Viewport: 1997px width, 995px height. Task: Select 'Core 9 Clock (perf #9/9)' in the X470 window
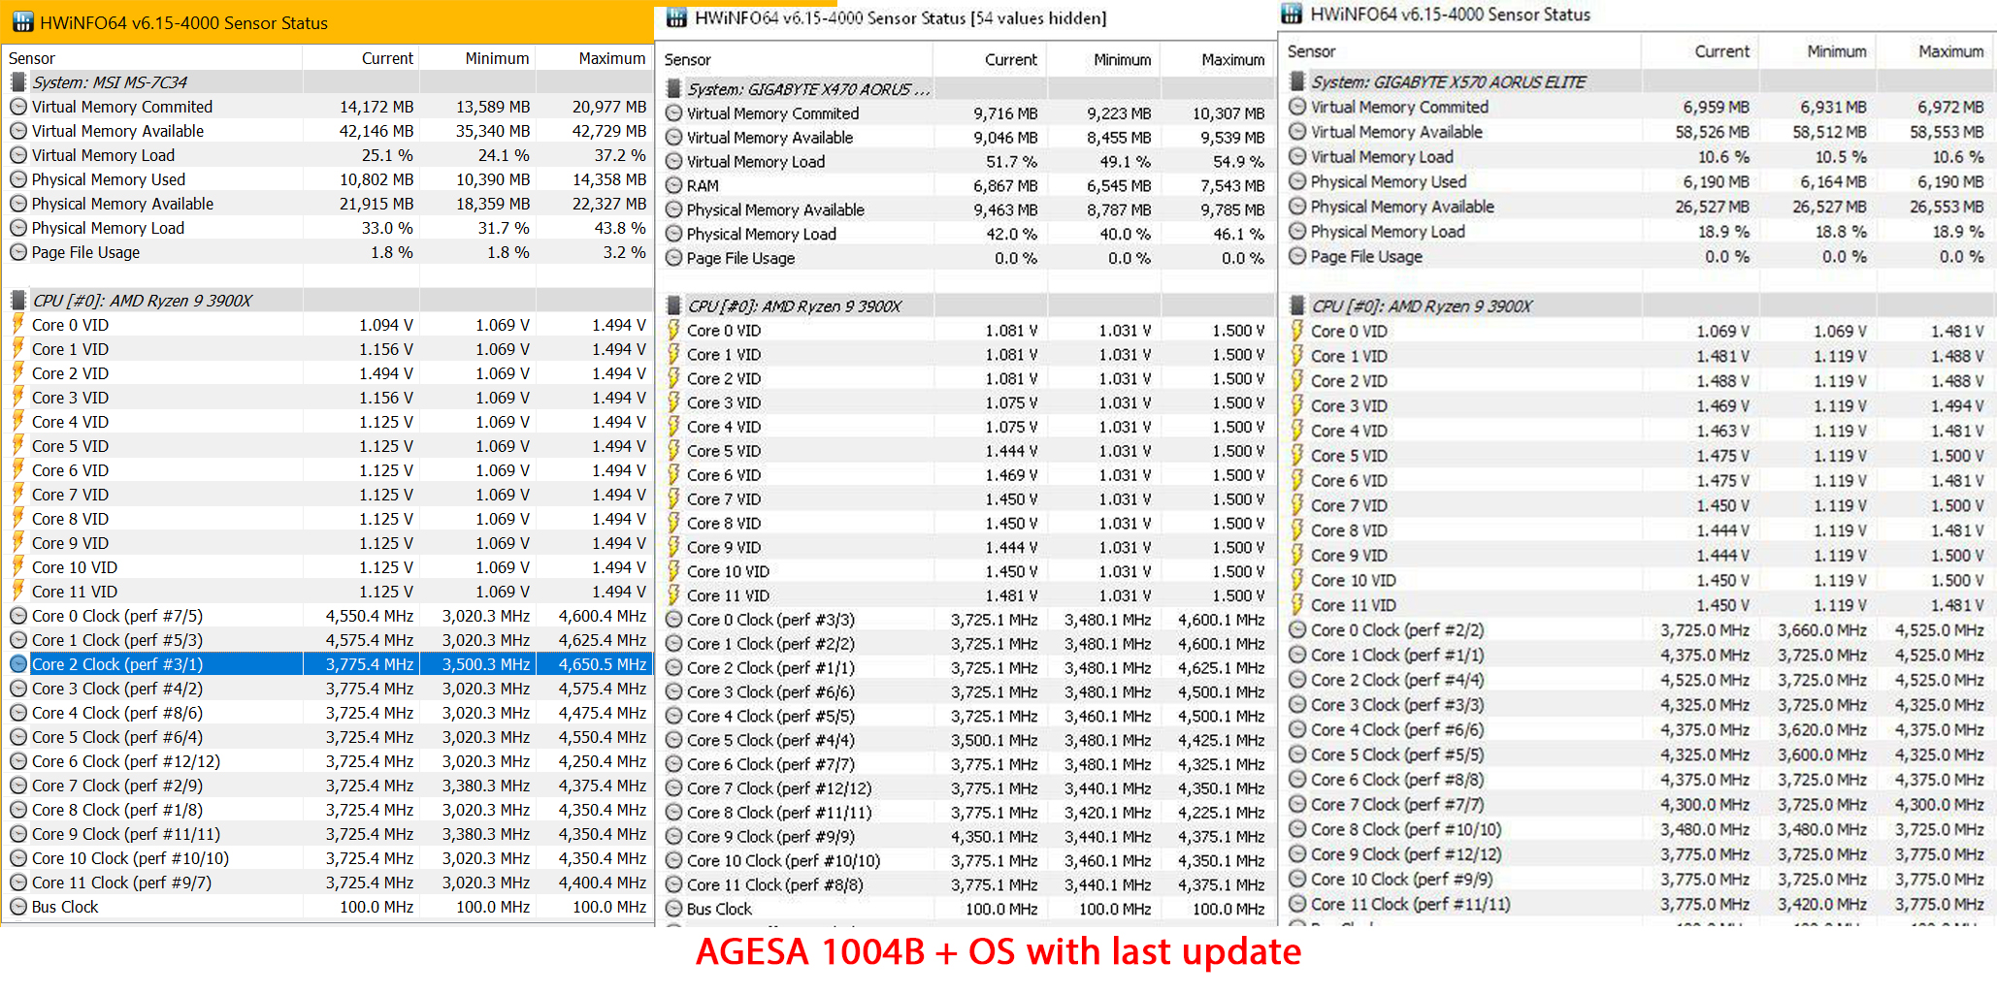click(965, 836)
